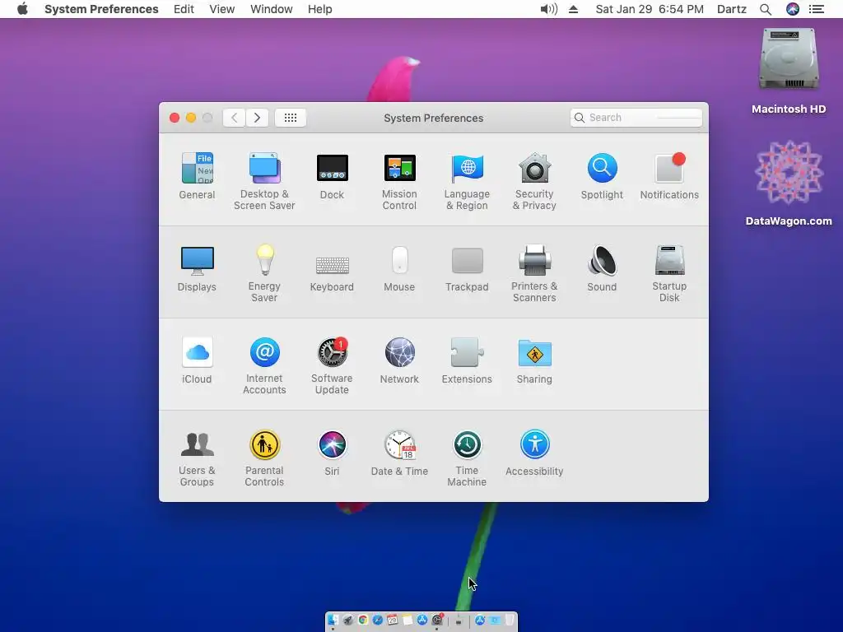Viewport: 843px width, 632px height.
Task: Open the Network preferences pane
Action: click(399, 360)
